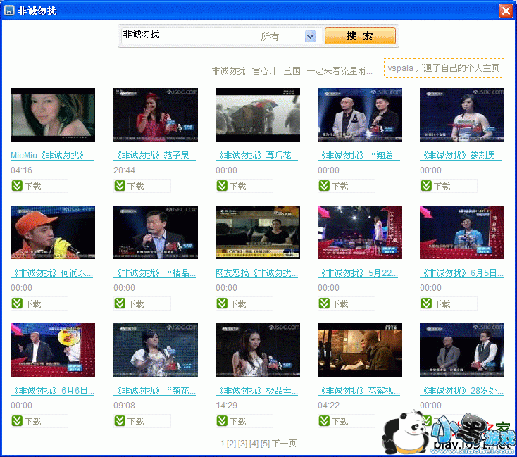Select hot keyword 一起来看流星雨

pyautogui.click(x=340, y=71)
